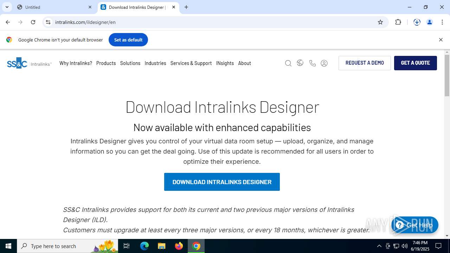Open the Services & Support menu
Image resolution: width=450 pixels, height=253 pixels.
click(191, 63)
